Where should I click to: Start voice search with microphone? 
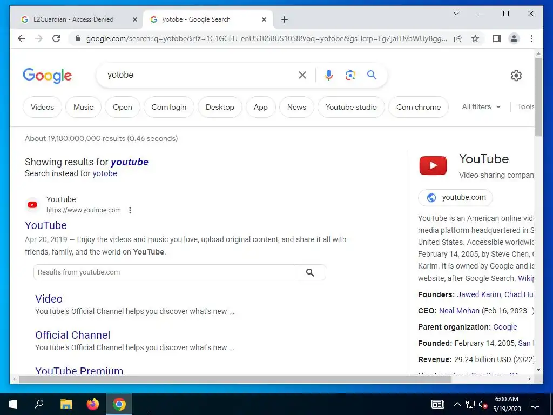pos(329,75)
